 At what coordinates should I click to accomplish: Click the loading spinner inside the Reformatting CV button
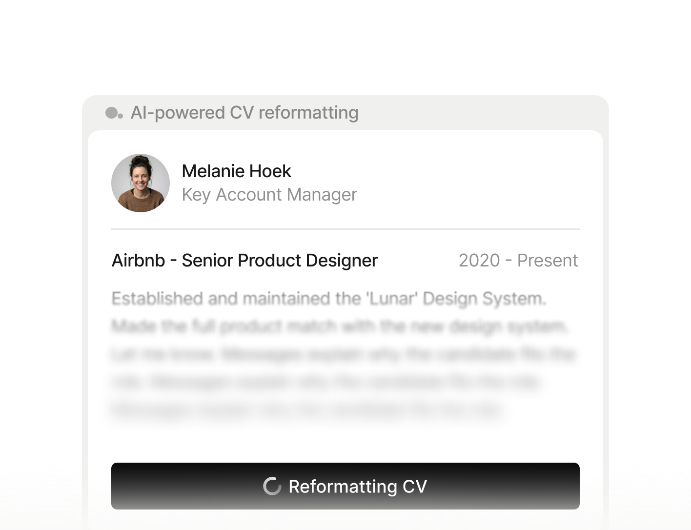(x=273, y=486)
